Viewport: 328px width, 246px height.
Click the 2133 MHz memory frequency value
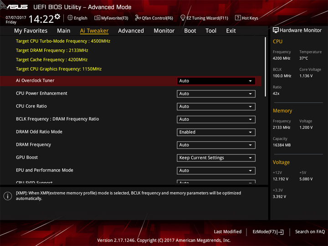coord(282,128)
